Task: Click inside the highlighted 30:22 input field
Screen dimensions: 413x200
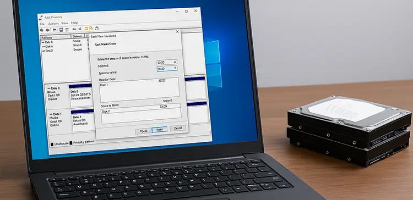Action: (167, 69)
